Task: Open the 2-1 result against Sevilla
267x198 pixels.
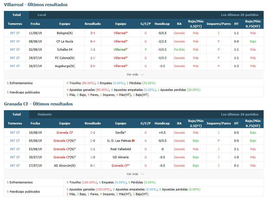Action: click(x=93, y=133)
